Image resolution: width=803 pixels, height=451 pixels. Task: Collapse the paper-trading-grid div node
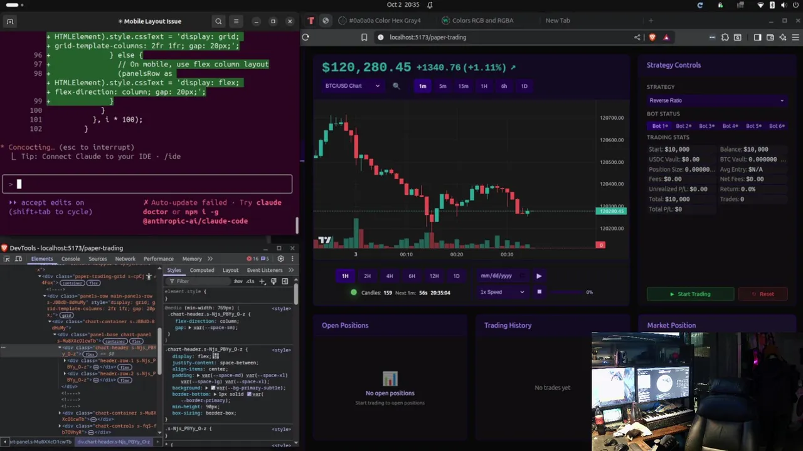tap(39, 276)
